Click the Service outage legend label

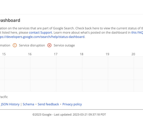(64, 45)
